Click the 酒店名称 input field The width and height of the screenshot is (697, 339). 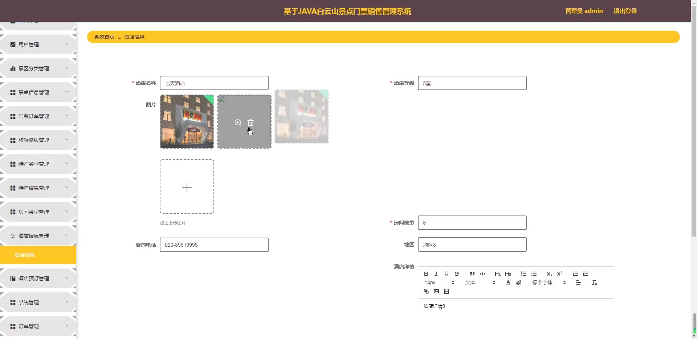click(214, 83)
